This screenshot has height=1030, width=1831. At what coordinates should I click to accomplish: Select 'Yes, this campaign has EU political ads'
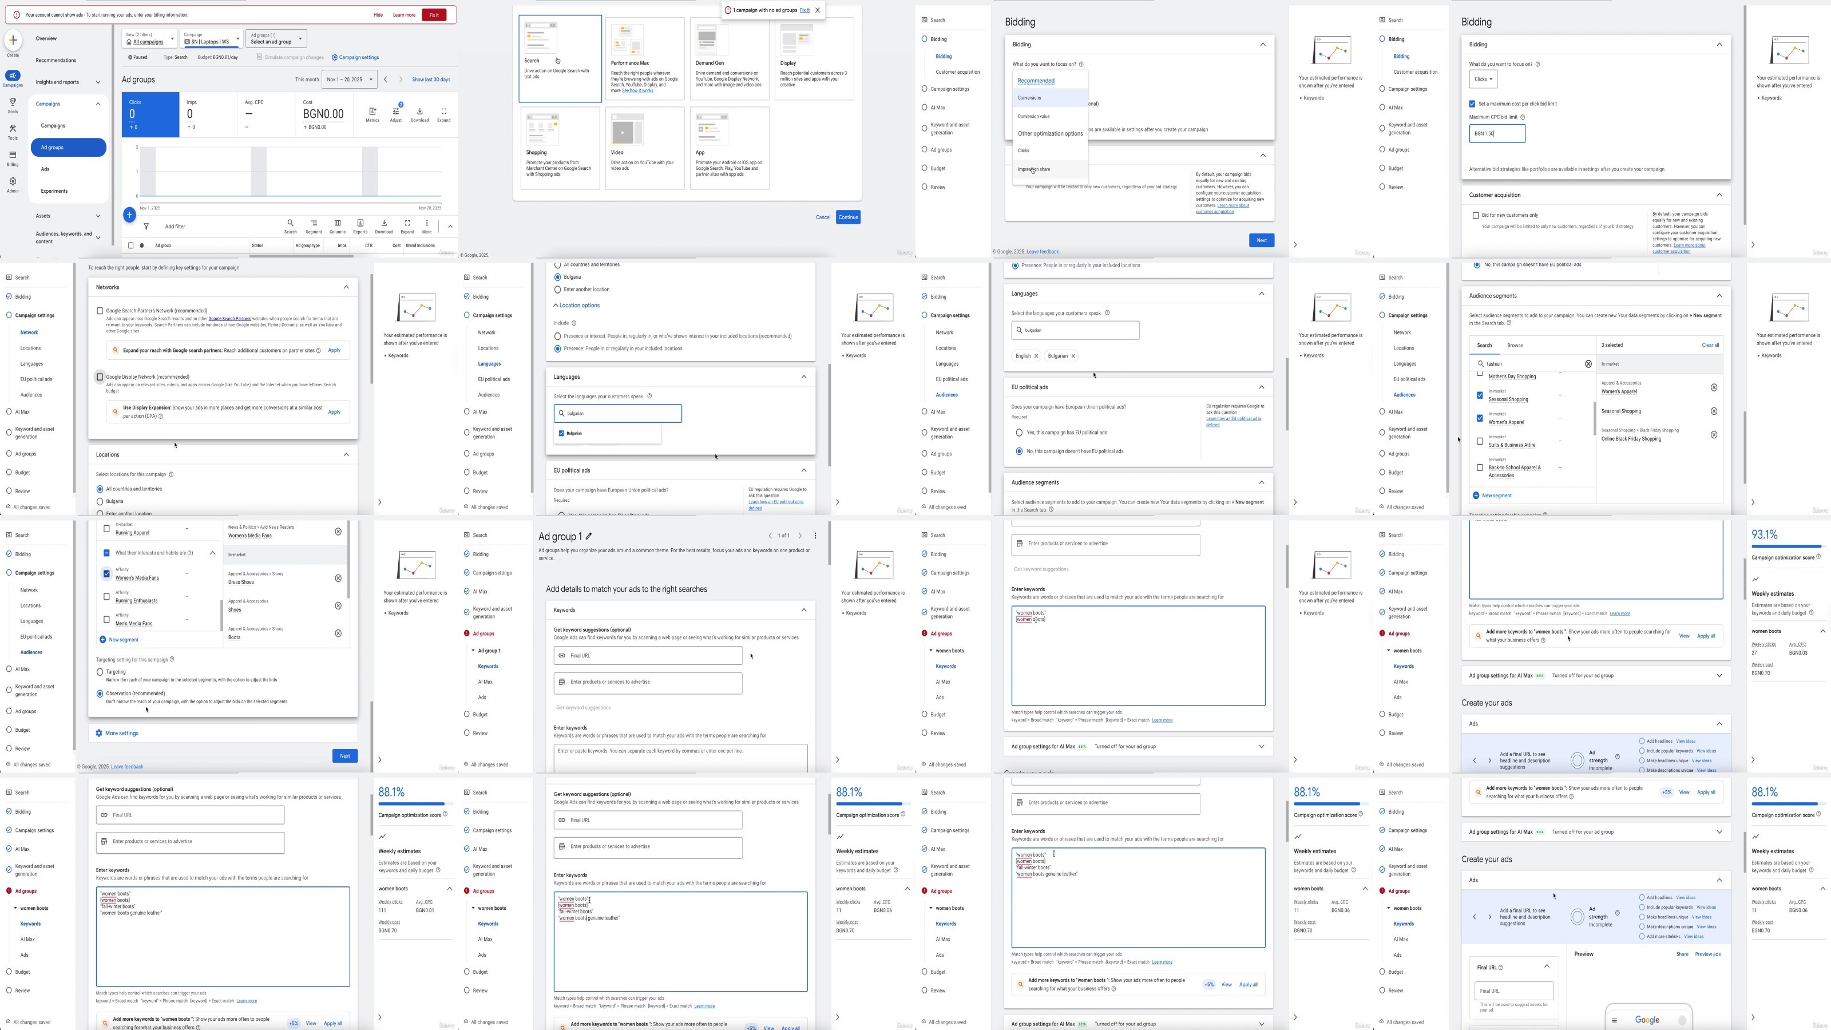[1019, 432]
